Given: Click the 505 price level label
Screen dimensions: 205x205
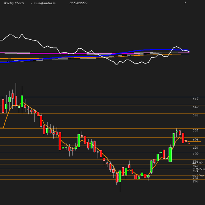Looking at the screenshot, I should point(195,130).
